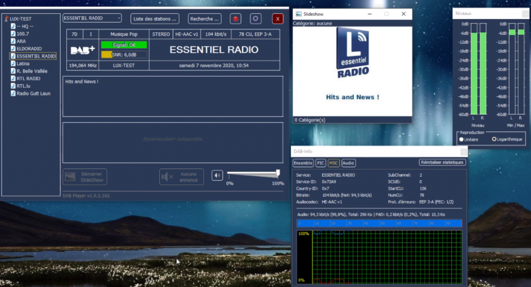The image size is (531, 287).
Task: Select Latina station in list
Action: 23,64
